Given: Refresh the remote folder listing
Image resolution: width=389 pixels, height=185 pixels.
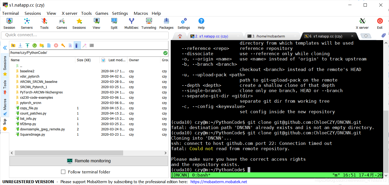Looking at the screenshot, I should coord(34,45).
